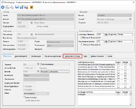The width and height of the screenshot is (136, 109).
Task: Click the Erinnerungsdatum field
Action: pos(23,49)
